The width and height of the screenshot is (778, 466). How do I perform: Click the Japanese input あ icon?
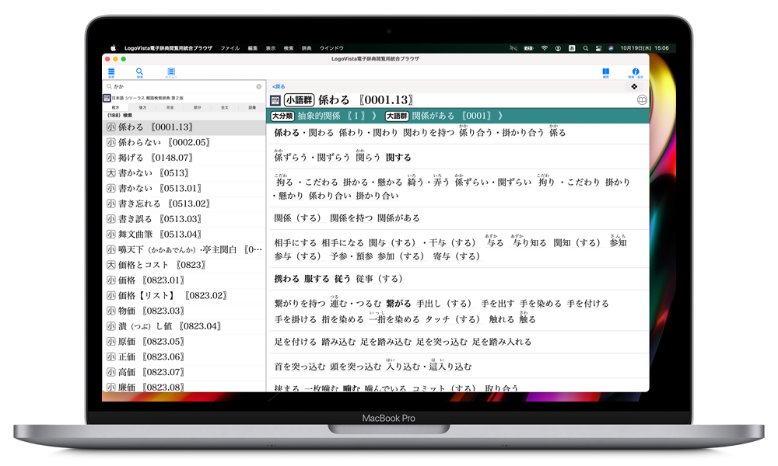coord(572,48)
